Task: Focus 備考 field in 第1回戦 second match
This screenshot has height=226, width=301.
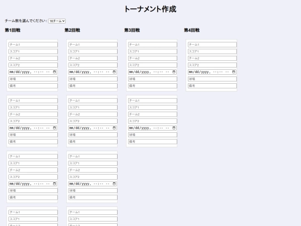Action: coord(33,142)
